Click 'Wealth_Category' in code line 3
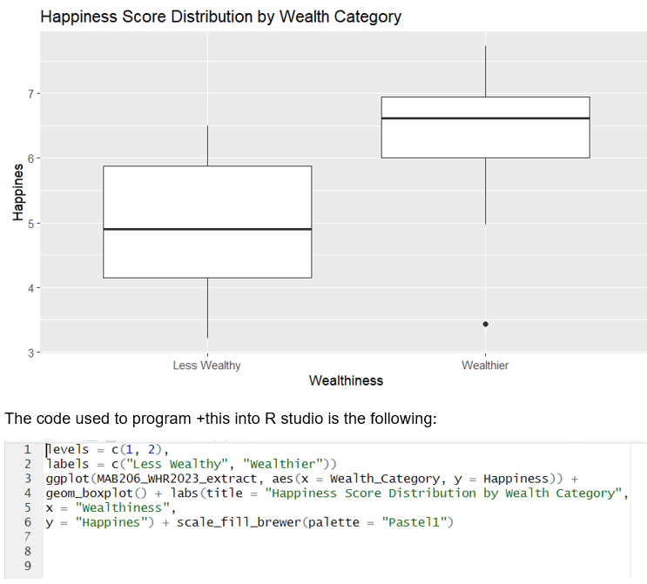This screenshot has width=647, height=584. [x=385, y=479]
